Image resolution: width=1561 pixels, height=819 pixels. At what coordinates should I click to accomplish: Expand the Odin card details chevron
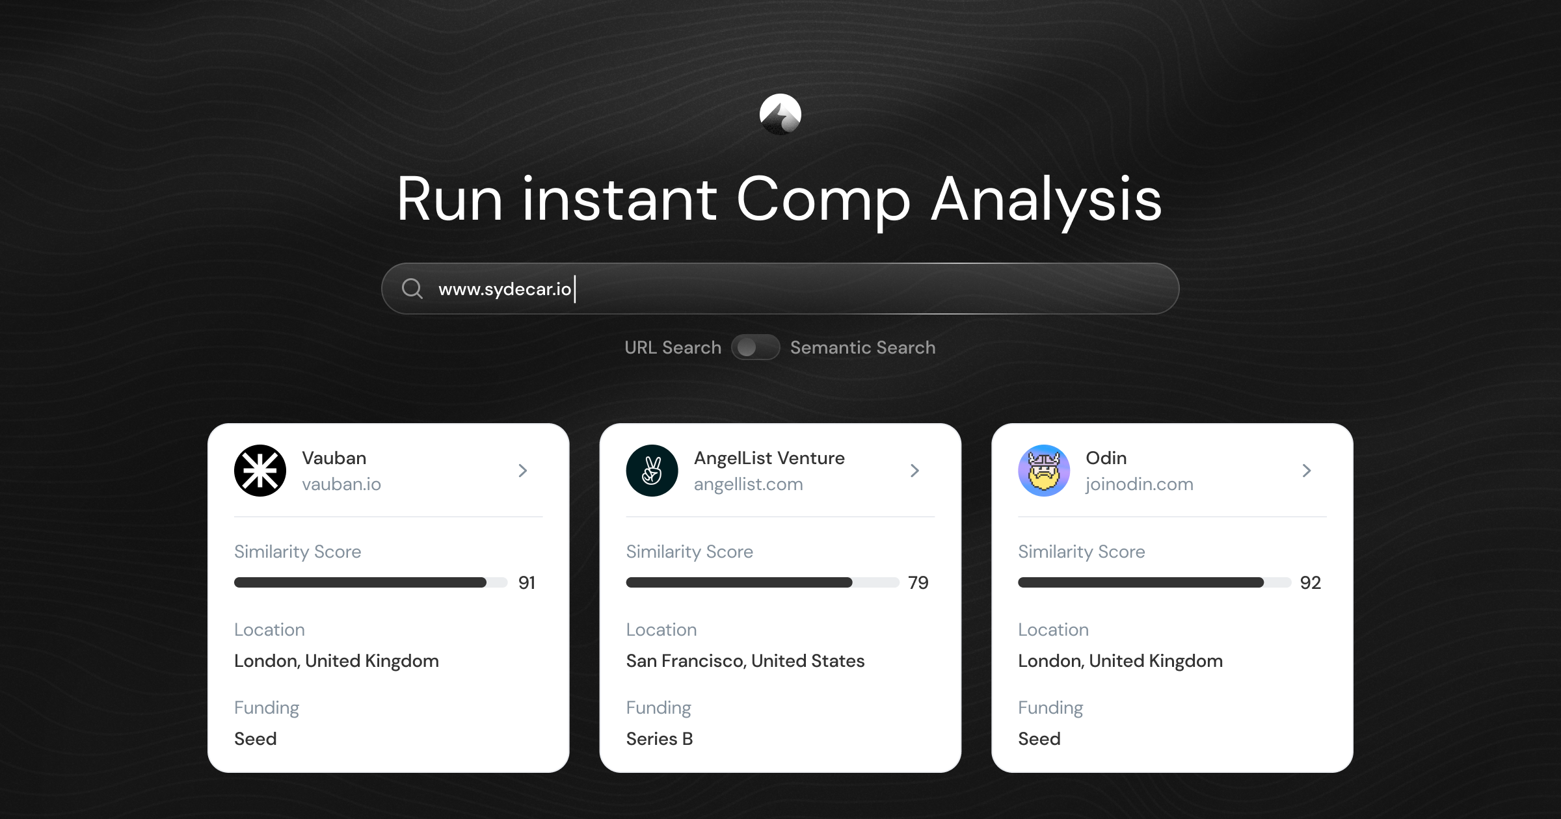click(1307, 470)
